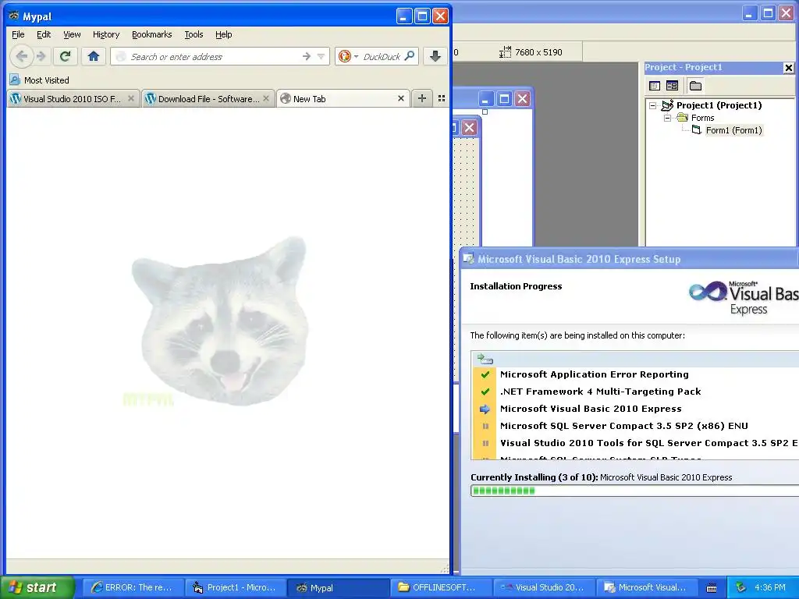Open a new tab with plus button
The image size is (799, 599).
tap(422, 98)
